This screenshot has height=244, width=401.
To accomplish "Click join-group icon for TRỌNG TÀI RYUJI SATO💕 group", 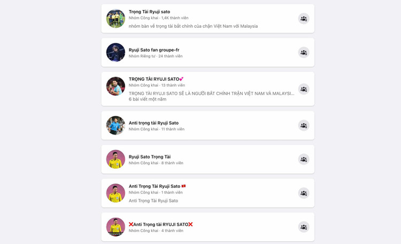I will [x=304, y=89].
